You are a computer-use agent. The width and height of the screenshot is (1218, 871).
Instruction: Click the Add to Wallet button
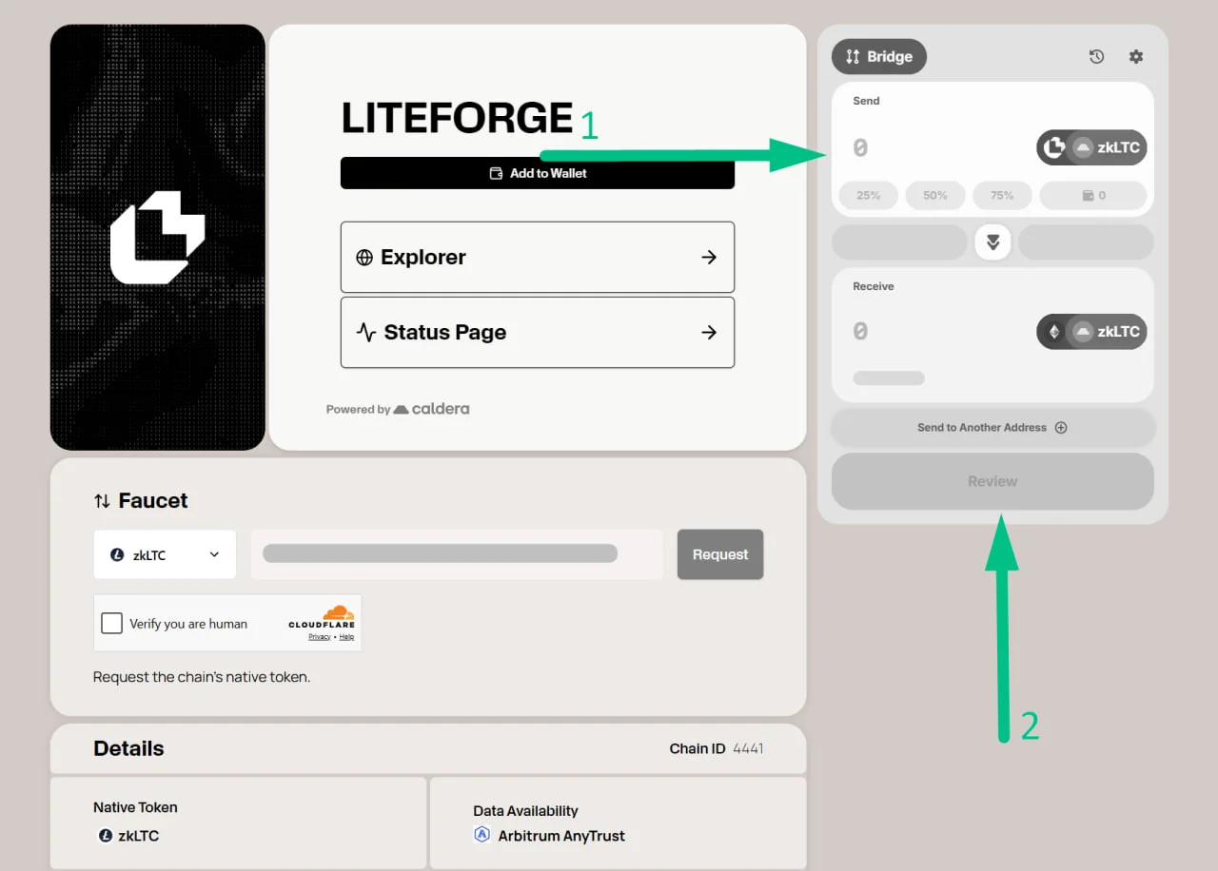click(x=538, y=173)
